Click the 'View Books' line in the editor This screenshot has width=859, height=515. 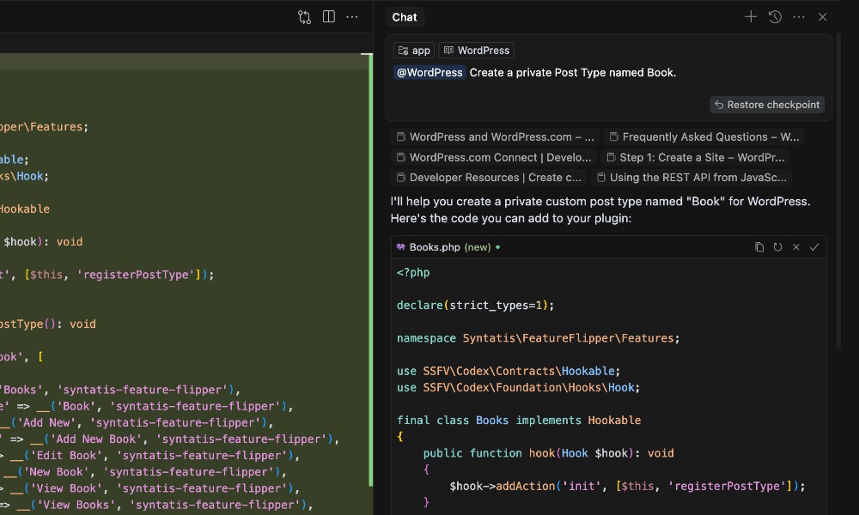[156, 505]
